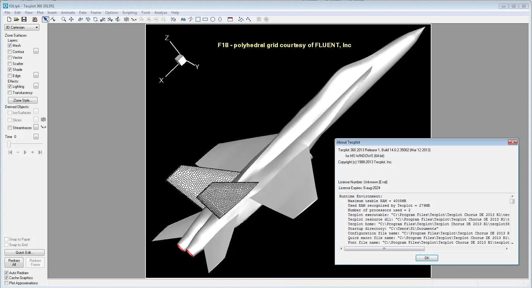Click the Quick Edit... button
The image size is (532, 288).
click(x=25, y=252)
